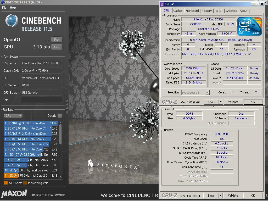Click the Identical System brown swatch
Screen dimensions: 268x201
(25, 183)
